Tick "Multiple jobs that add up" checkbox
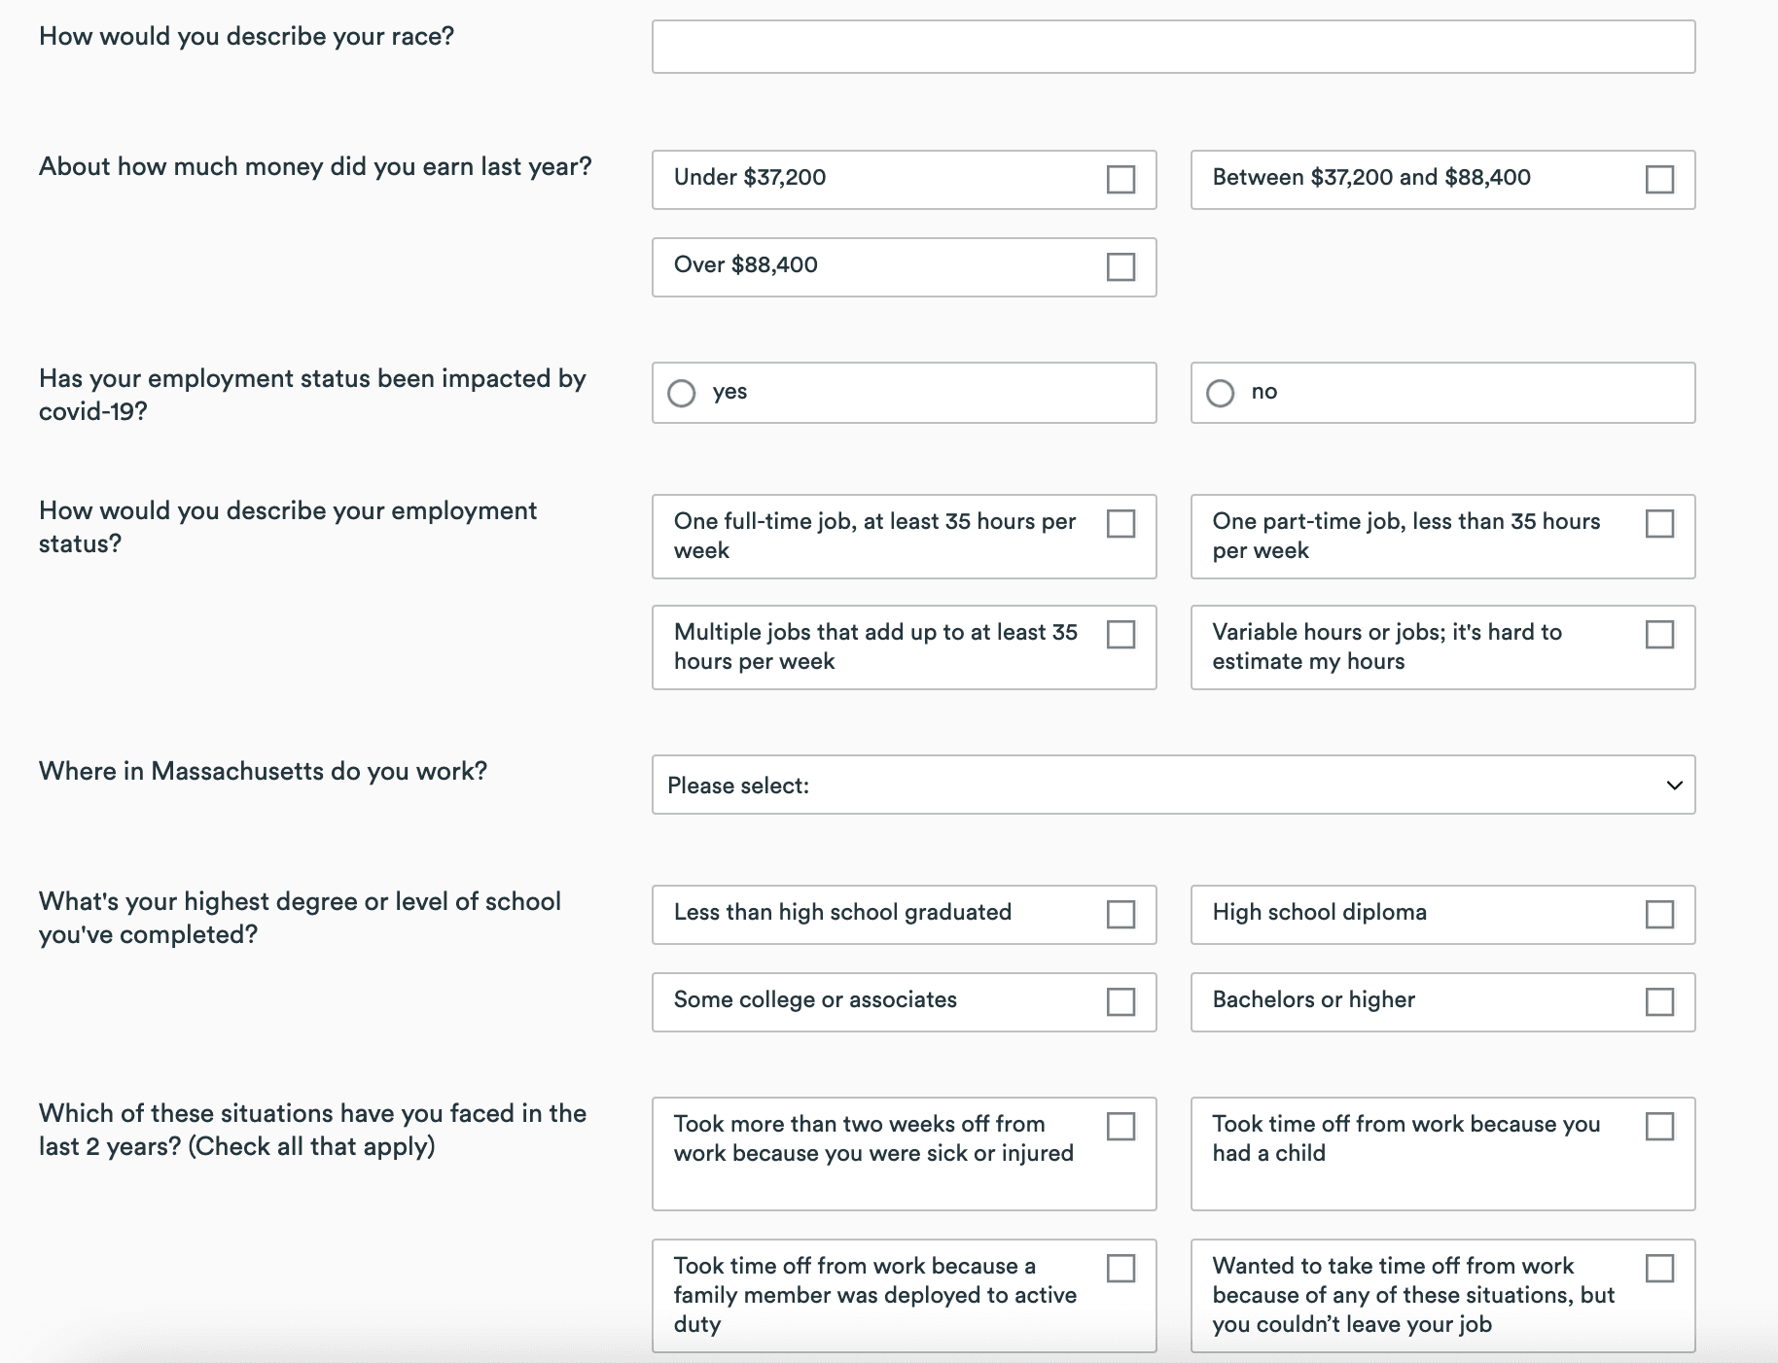The image size is (1778, 1363). pyautogui.click(x=1120, y=635)
